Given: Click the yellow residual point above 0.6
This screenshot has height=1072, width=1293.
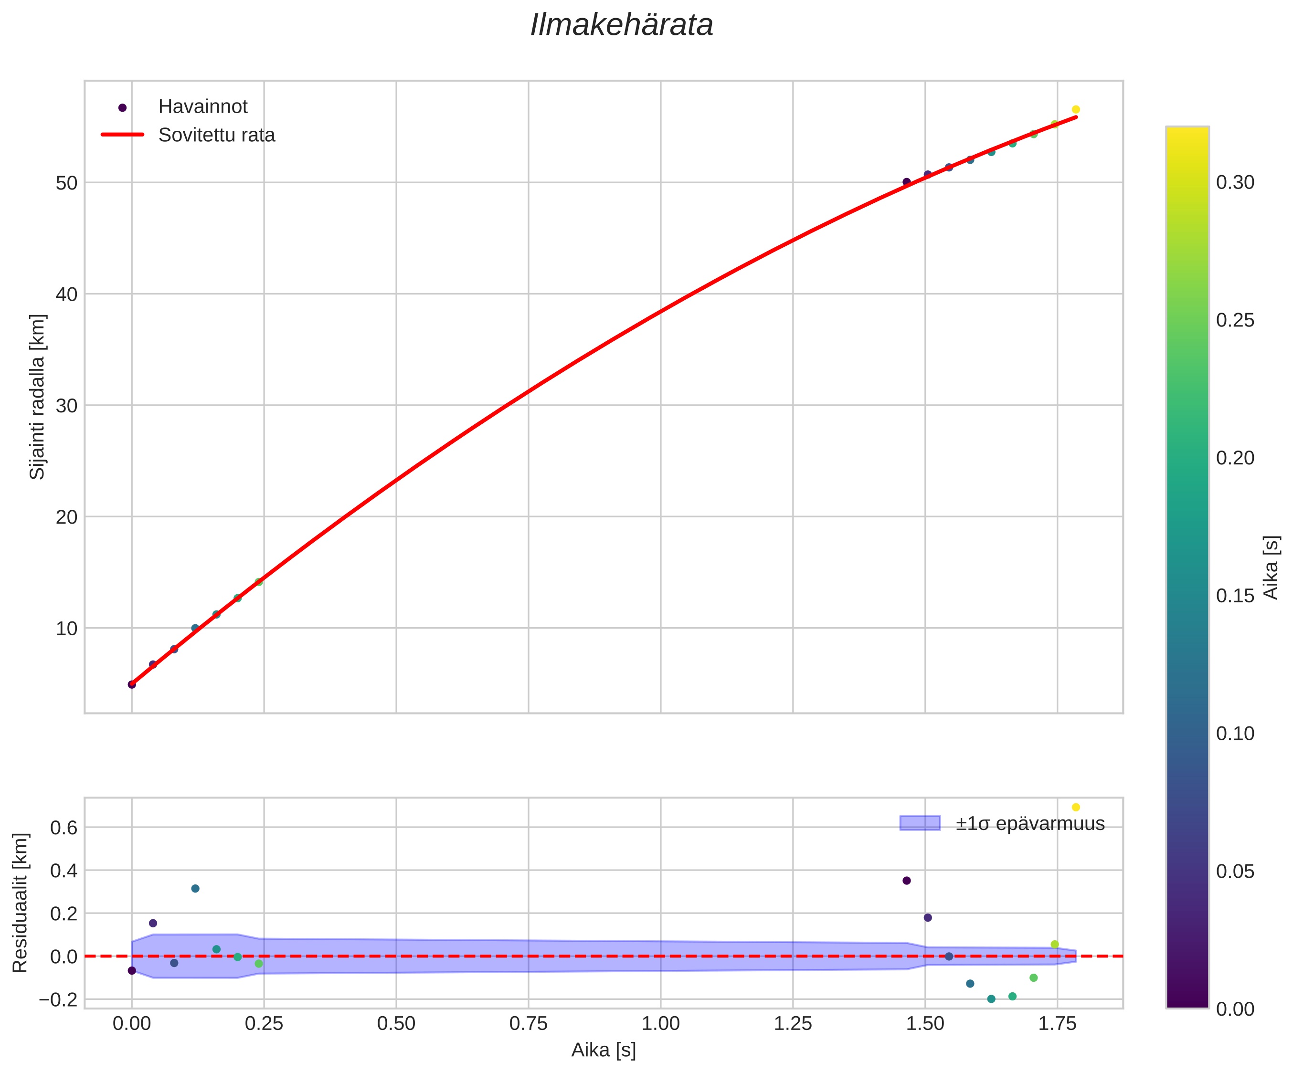Looking at the screenshot, I should click(x=1076, y=807).
